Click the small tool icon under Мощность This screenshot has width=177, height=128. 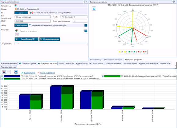click(x=17, y=34)
